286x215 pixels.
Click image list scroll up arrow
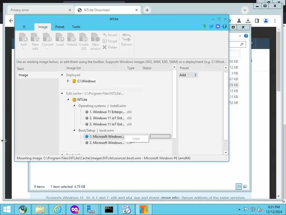point(174,67)
